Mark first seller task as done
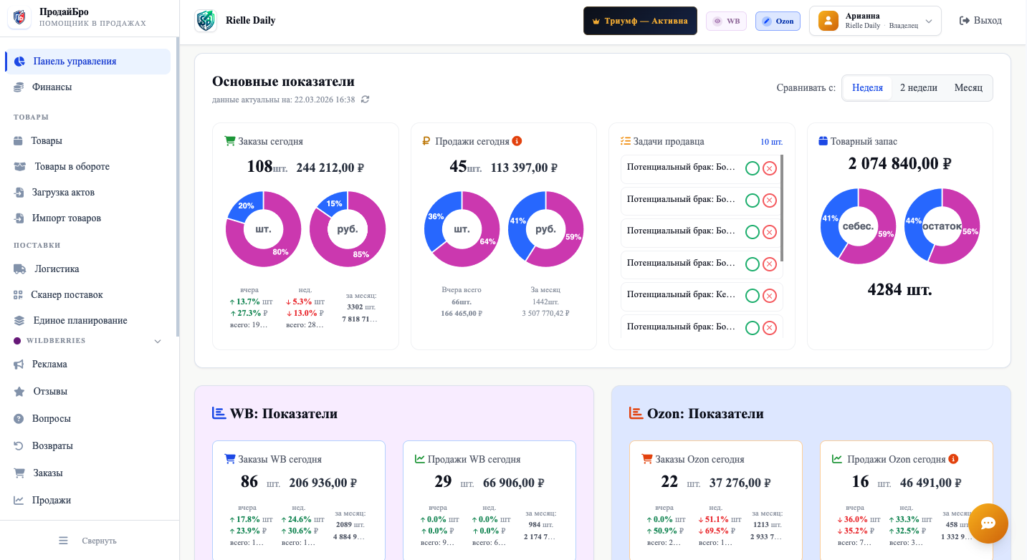 click(x=753, y=168)
